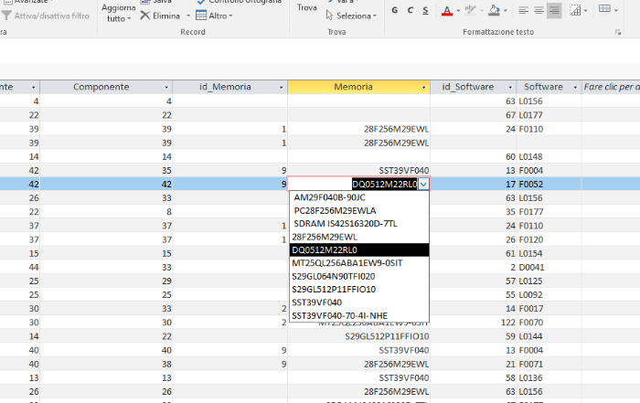The width and height of the screenshot is (640, 403).
Task: Click the L0148 Software cell
Action: coord(549,156)
